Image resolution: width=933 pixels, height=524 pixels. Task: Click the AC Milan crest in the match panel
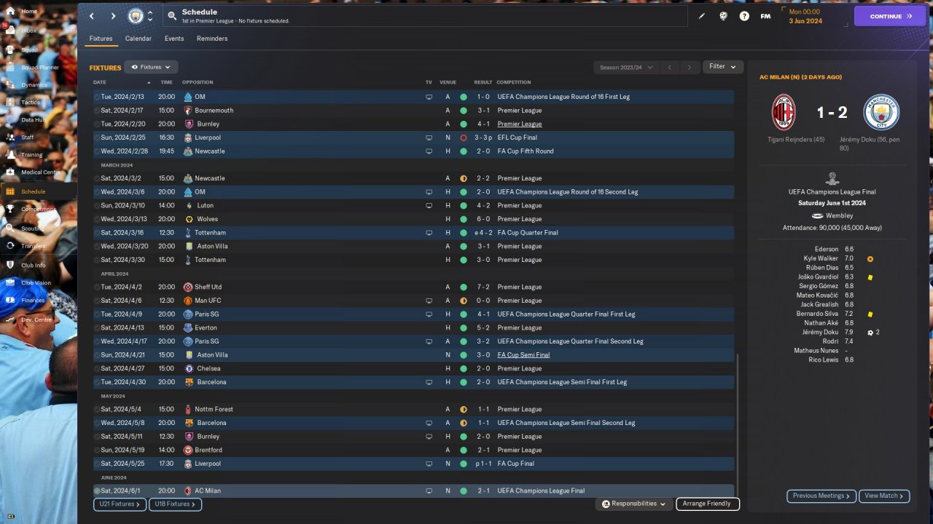(x=784, y=112)
